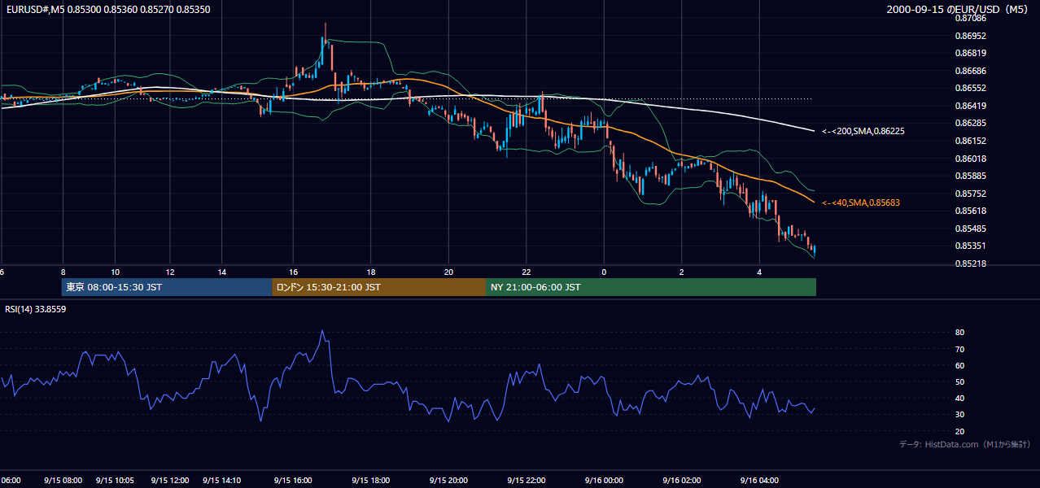
Task: Select the NY 21:00-06:00 JST session bar
Action: coord(651,287)
